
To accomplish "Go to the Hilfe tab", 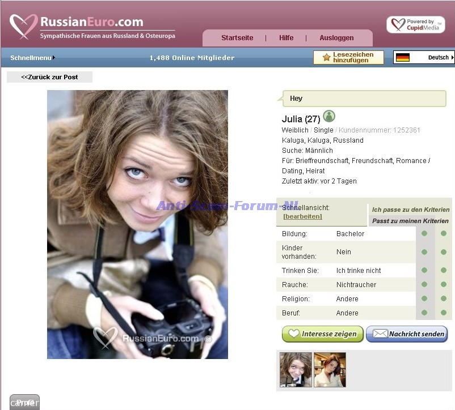I will click(287, 38).
